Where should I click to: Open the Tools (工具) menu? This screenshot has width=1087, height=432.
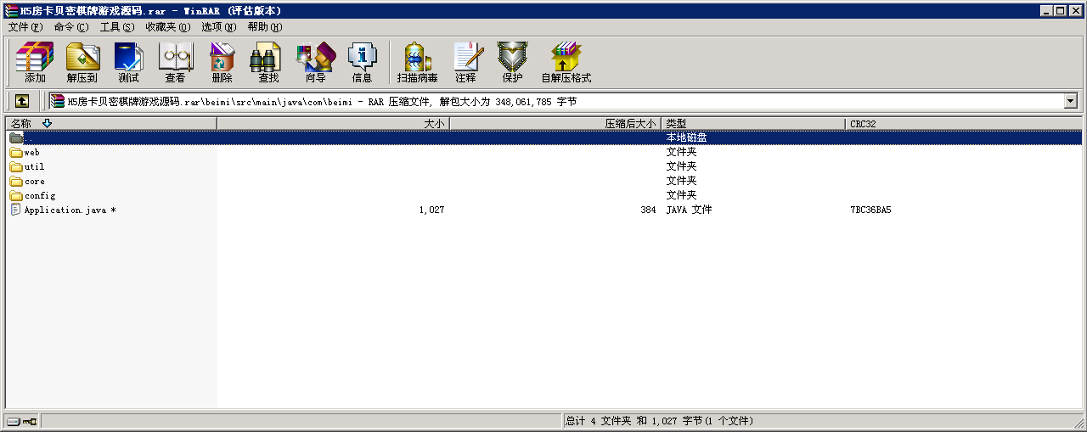(x=116, y=27)
